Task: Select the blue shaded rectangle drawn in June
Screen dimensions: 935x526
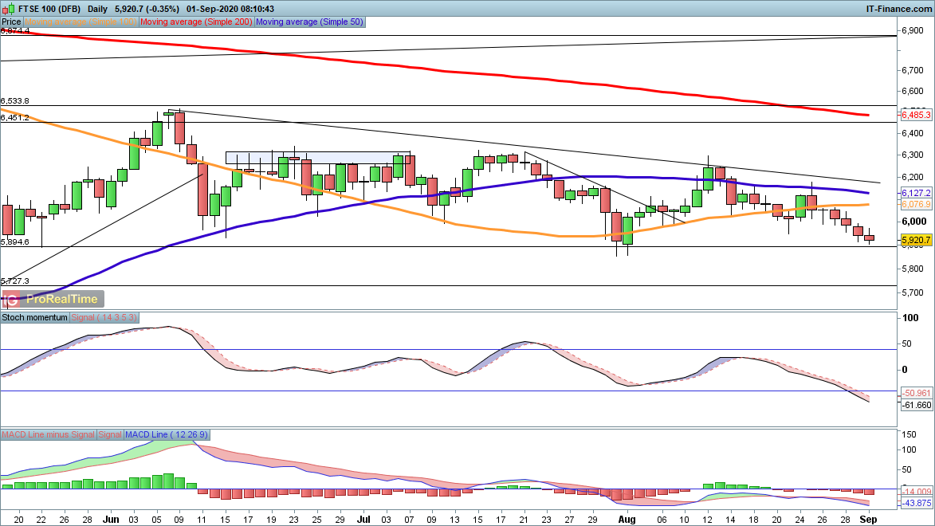Action: (x=317, y=158)
